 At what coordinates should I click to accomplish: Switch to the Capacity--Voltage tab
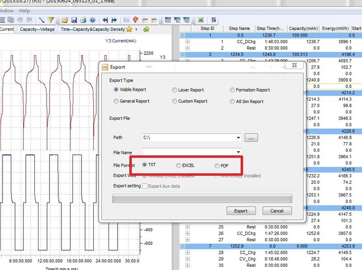37,29
